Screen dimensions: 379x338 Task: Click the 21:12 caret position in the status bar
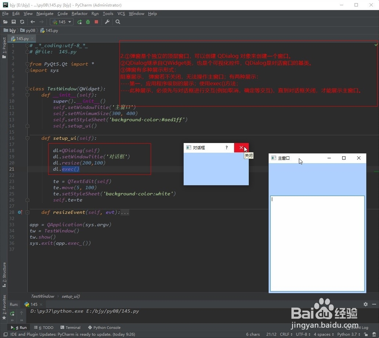click(271, 334)
